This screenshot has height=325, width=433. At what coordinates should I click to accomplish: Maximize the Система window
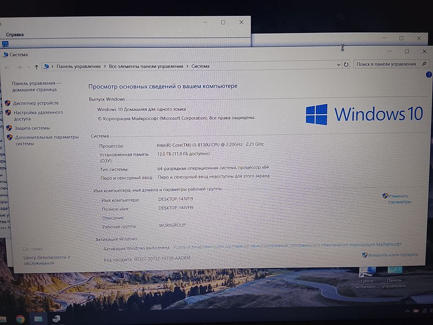[407, 51]
